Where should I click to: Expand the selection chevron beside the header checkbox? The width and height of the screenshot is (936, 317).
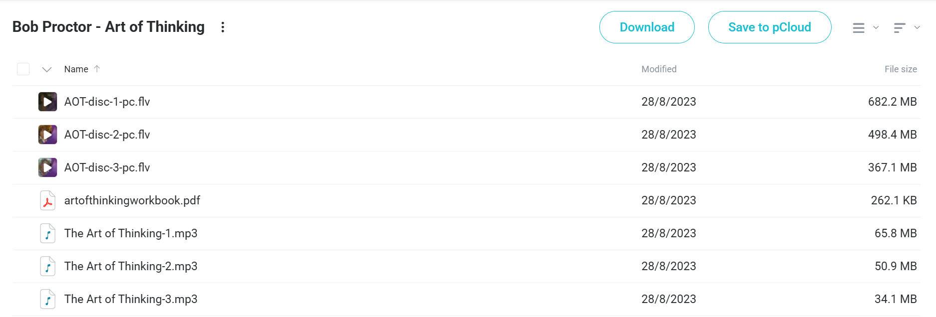click(x=47, y=69)
